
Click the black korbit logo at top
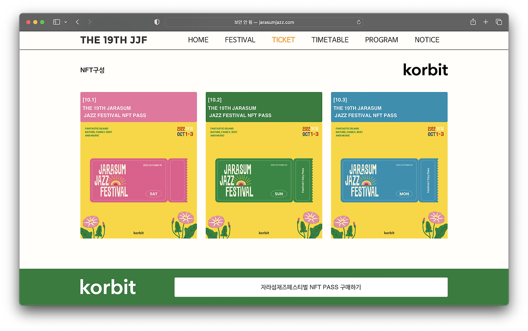click(425, 69)
